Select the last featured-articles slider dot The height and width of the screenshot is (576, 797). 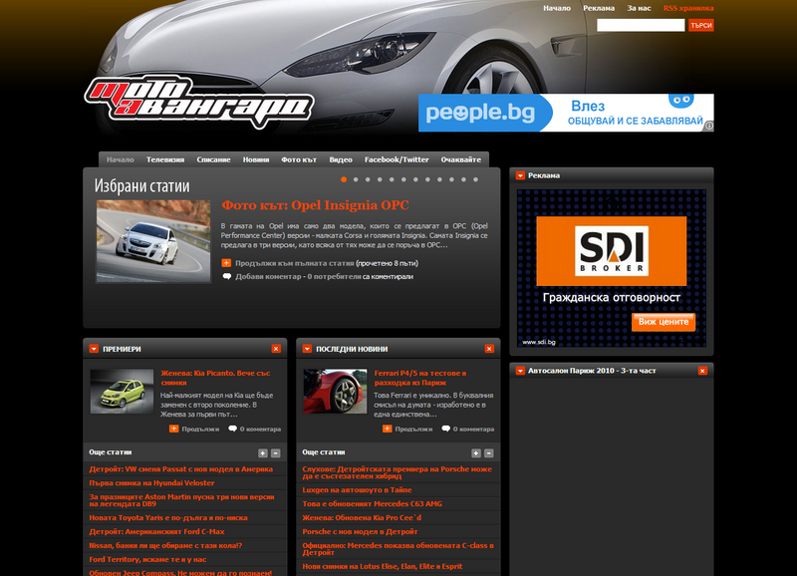(476, 179)
